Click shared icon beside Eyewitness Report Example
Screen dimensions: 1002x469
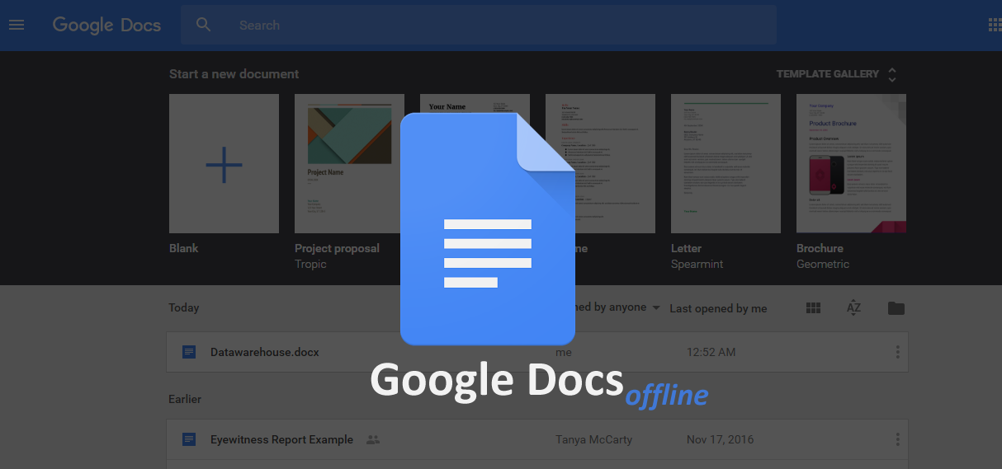click(373, 439)
